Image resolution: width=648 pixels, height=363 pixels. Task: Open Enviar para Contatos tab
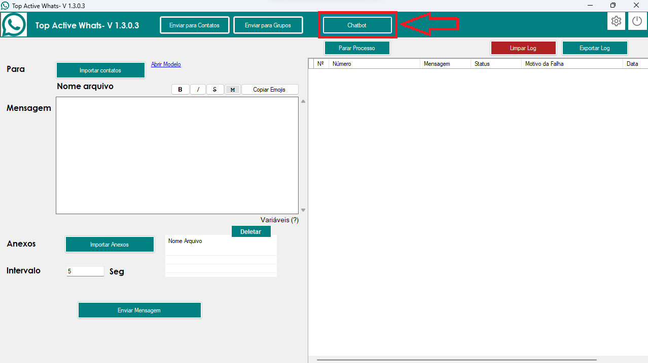(x=195, y=25)
